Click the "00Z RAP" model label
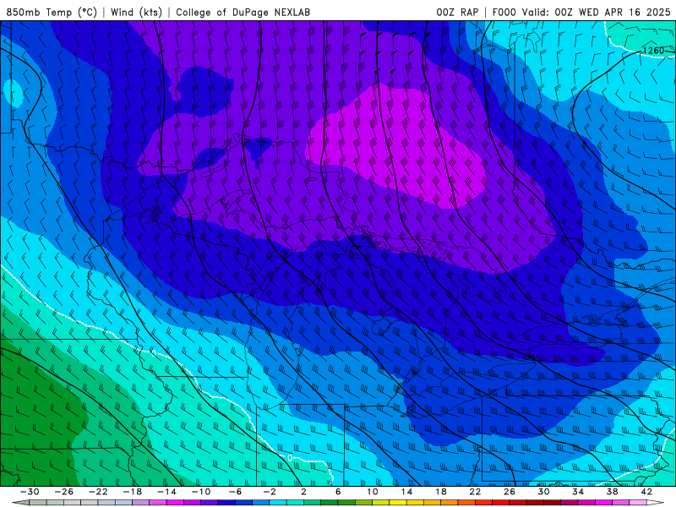The width and height of the screenshot is (676, 507). 457,12
